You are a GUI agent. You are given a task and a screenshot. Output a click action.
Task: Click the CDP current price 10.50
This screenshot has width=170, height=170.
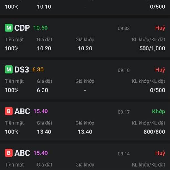coord(41,28)
